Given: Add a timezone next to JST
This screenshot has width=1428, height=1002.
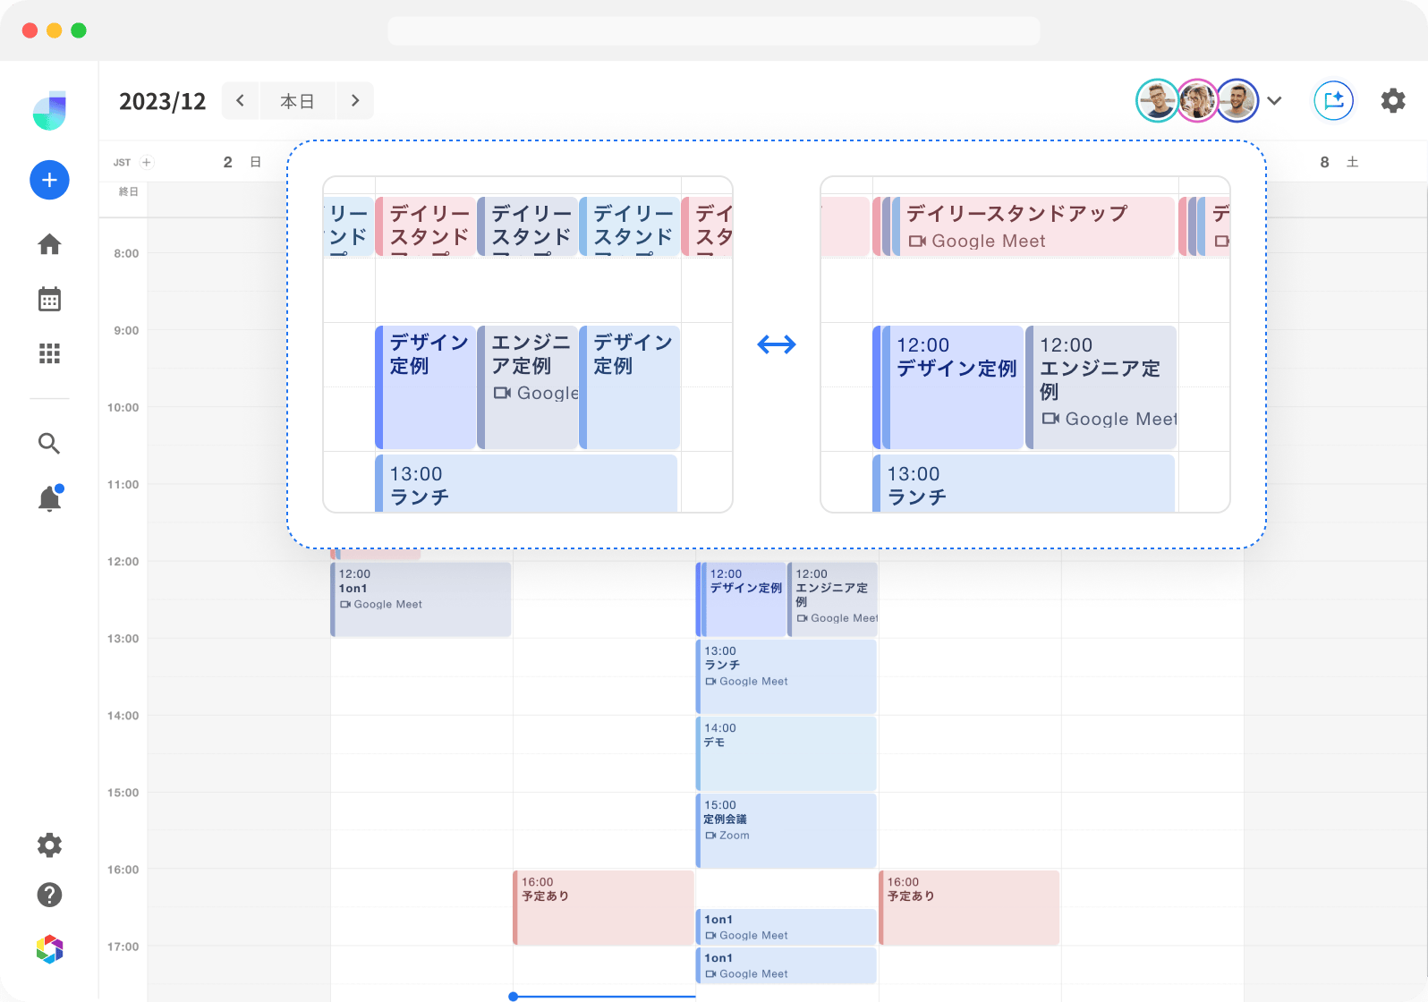Looking at the screenshot, I should point(147,162).
